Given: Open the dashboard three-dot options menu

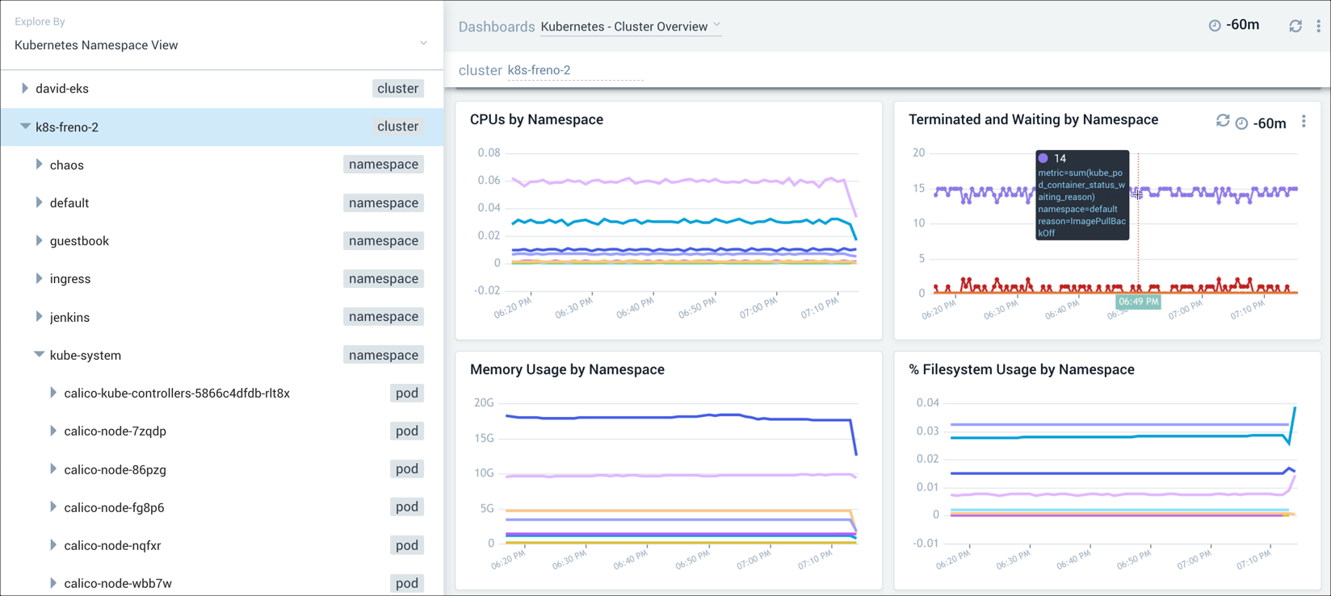Looking at the screenshot, I should tap(1318, 26).
